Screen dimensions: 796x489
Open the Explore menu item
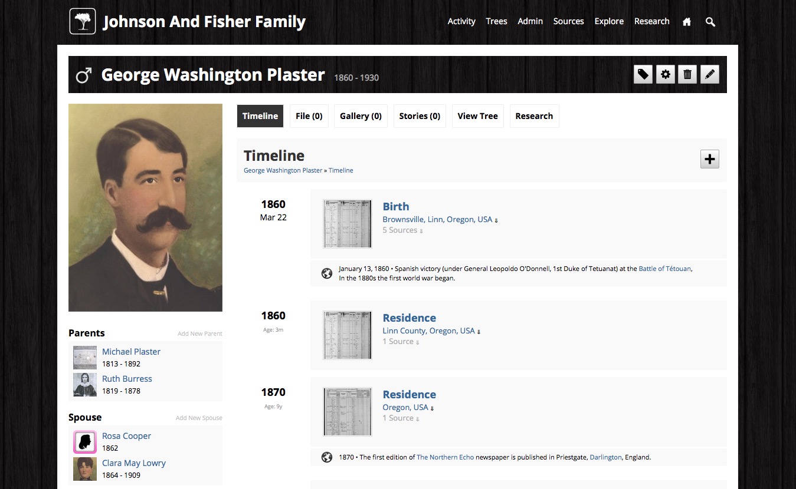point(609,21)
